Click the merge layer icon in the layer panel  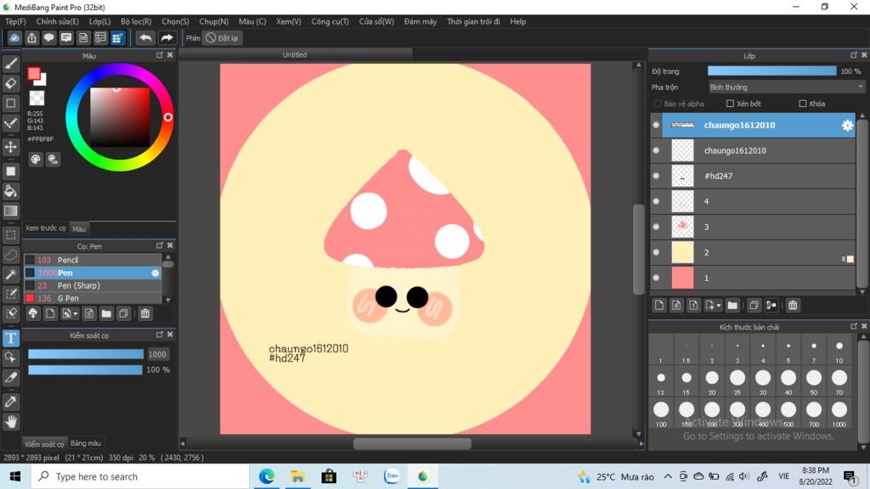[x=771, y=305]
